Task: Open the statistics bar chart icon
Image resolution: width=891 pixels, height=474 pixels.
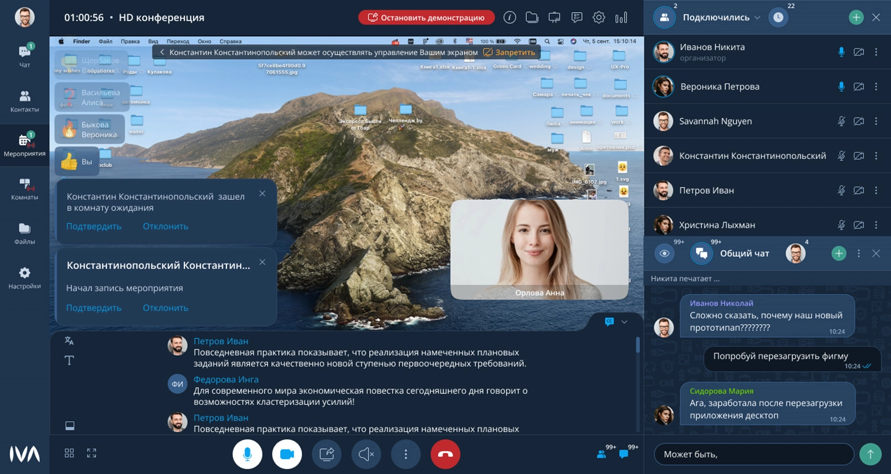Action: (621, 18)
